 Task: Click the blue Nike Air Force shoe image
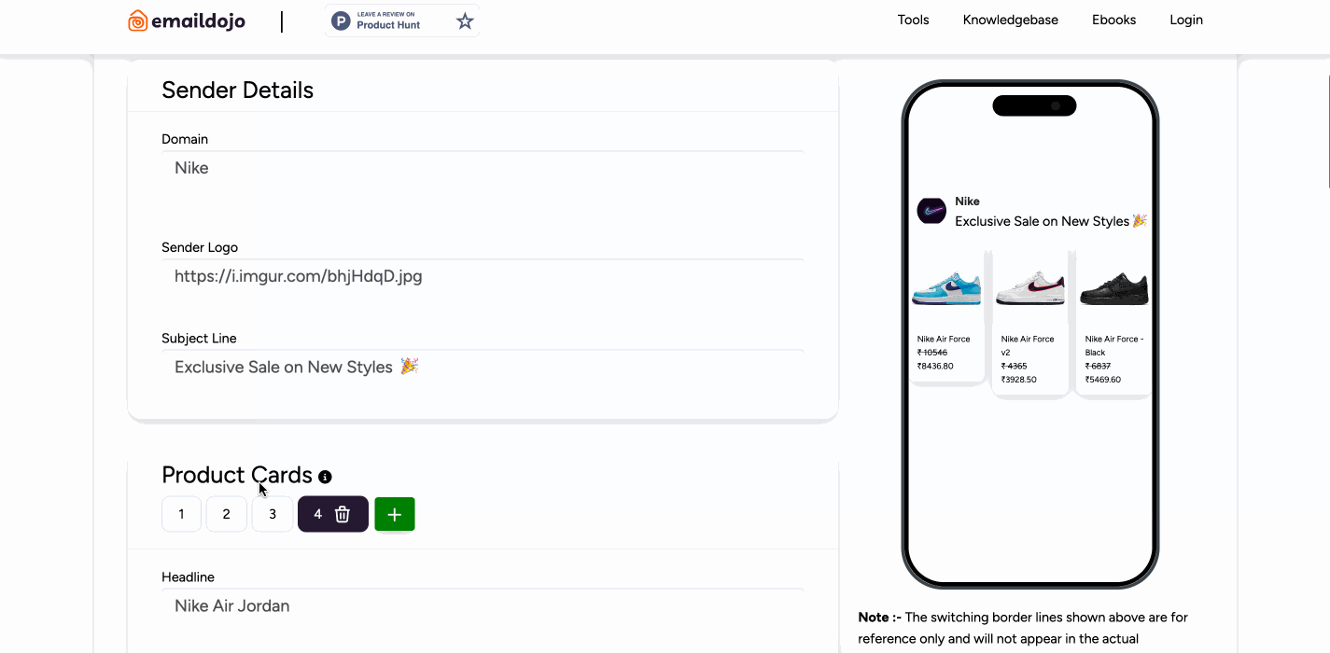pyautogui.click(x=946, y=289)
